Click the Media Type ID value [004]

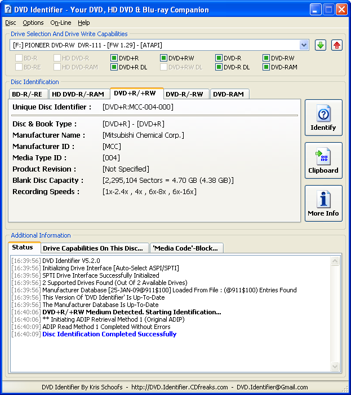tap(111, 158)
